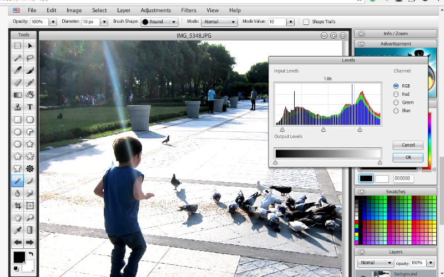Open the Opacity dropdown in options bar
Image resolution: width=444 pixels, height=277 pixels.
53,22
